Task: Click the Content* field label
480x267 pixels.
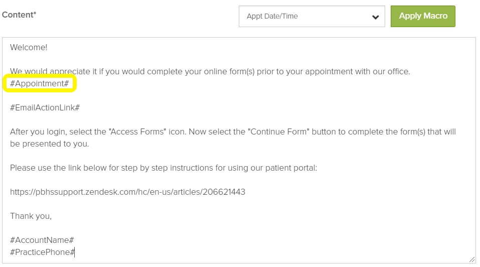Action: [19, 15]
